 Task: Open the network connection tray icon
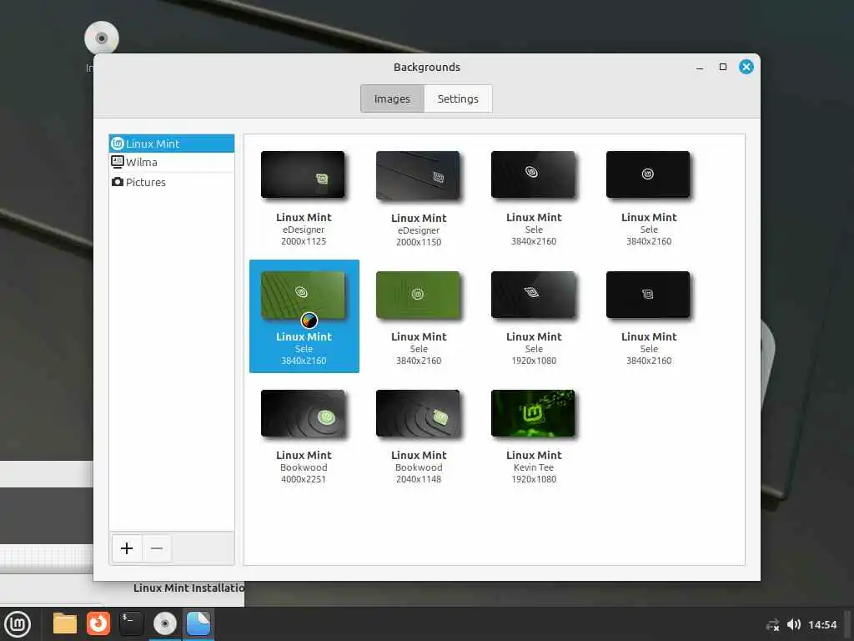click(772, 624)
